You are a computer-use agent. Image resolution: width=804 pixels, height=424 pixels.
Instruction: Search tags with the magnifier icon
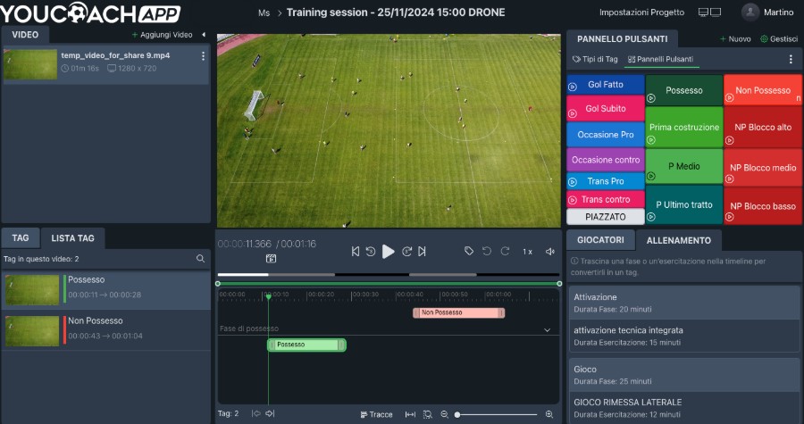[x=200, y=259]
